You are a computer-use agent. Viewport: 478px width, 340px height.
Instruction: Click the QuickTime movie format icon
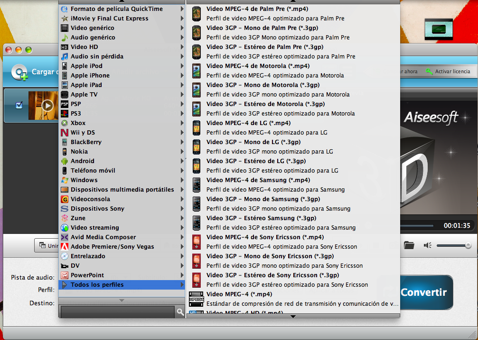(65, 9)
